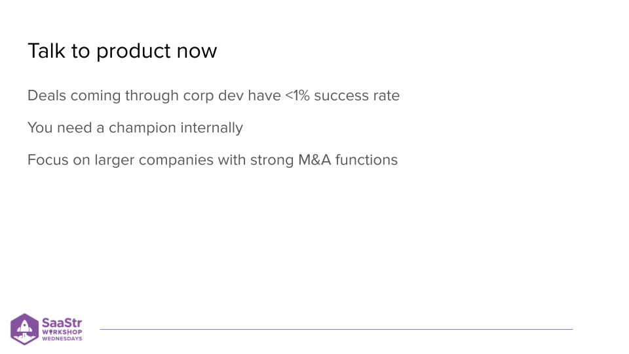Click the purple horizontal divider line
Screen dimensions: 629x354
[x=335, y=329]
